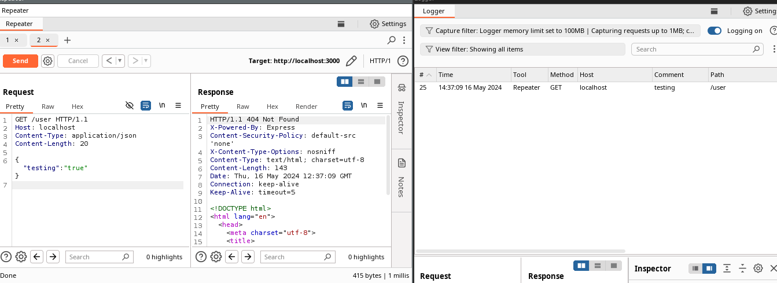Send the request
The image size is (777, 283).
(20, 61)
